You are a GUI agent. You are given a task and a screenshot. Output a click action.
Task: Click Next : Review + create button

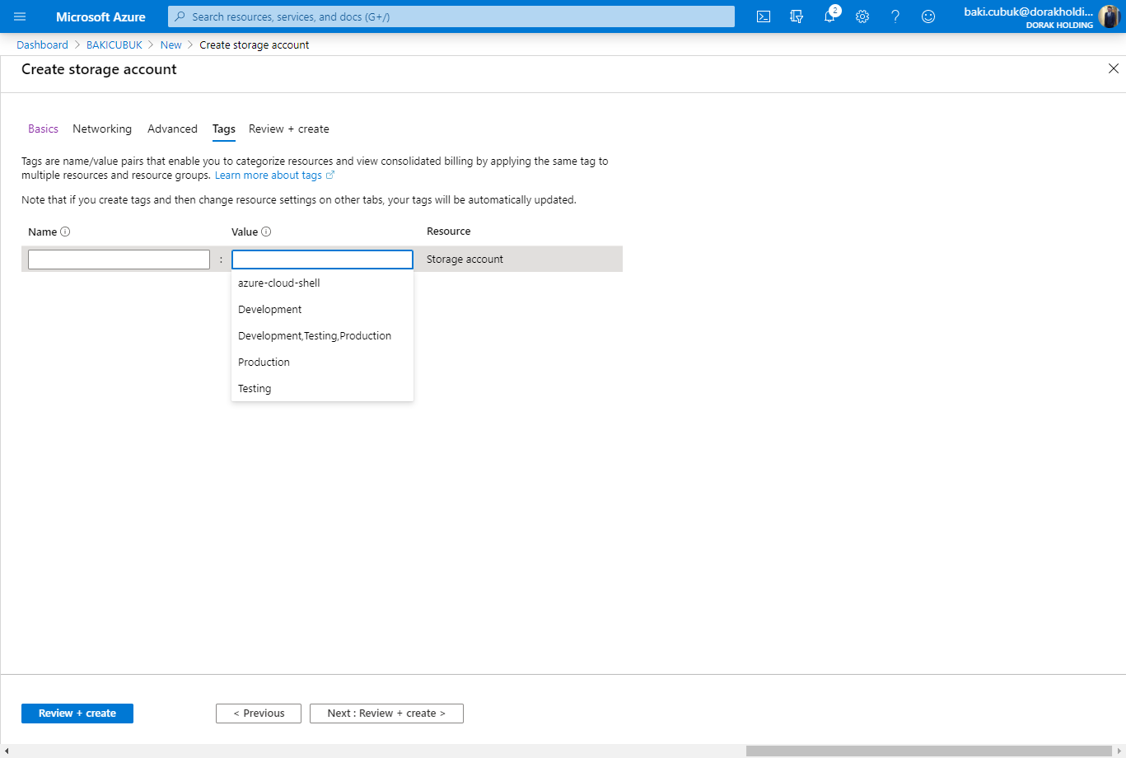click(x=386, y=714)
